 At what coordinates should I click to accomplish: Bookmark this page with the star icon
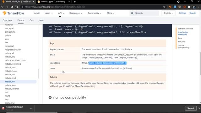click(164, 7)
